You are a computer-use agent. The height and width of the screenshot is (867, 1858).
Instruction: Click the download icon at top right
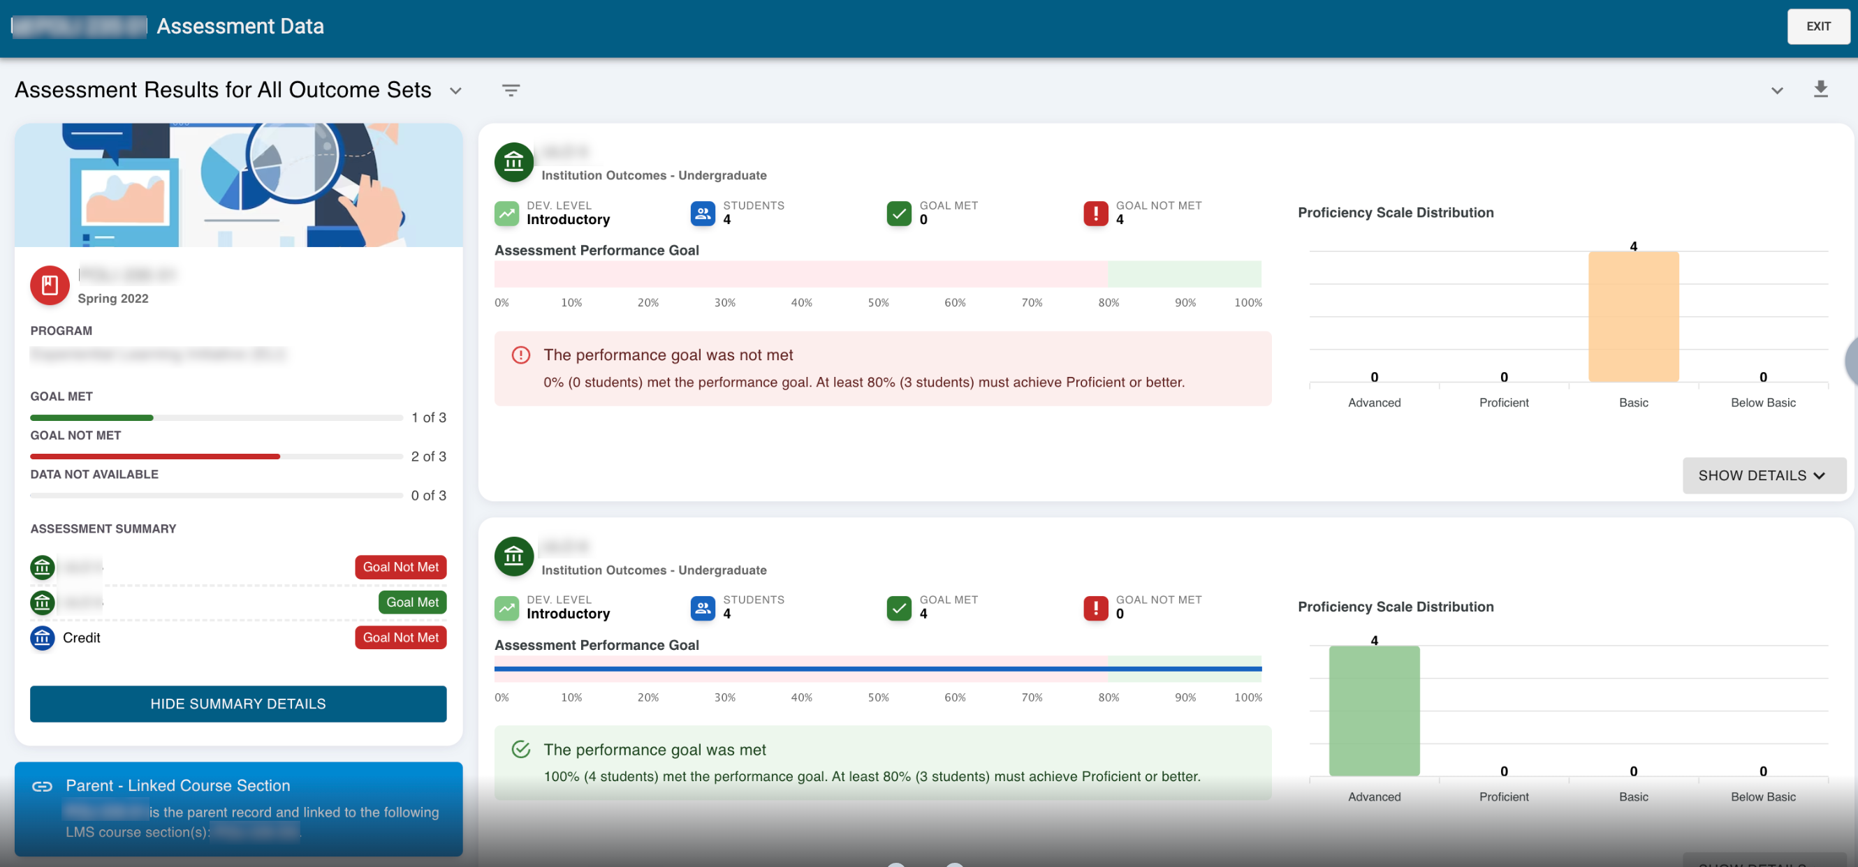(x=1820, y=89)
